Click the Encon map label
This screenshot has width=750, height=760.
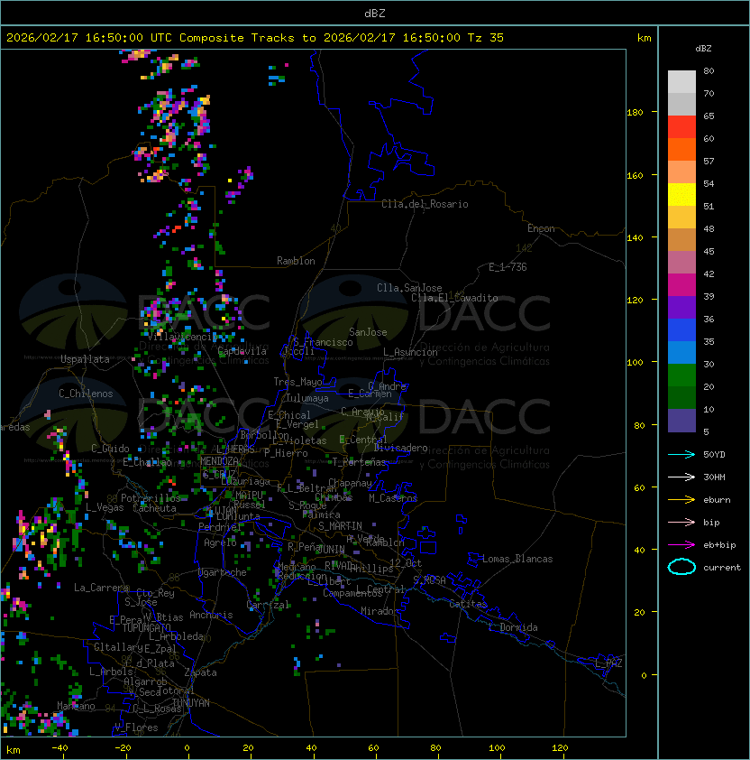coord(541,228)
